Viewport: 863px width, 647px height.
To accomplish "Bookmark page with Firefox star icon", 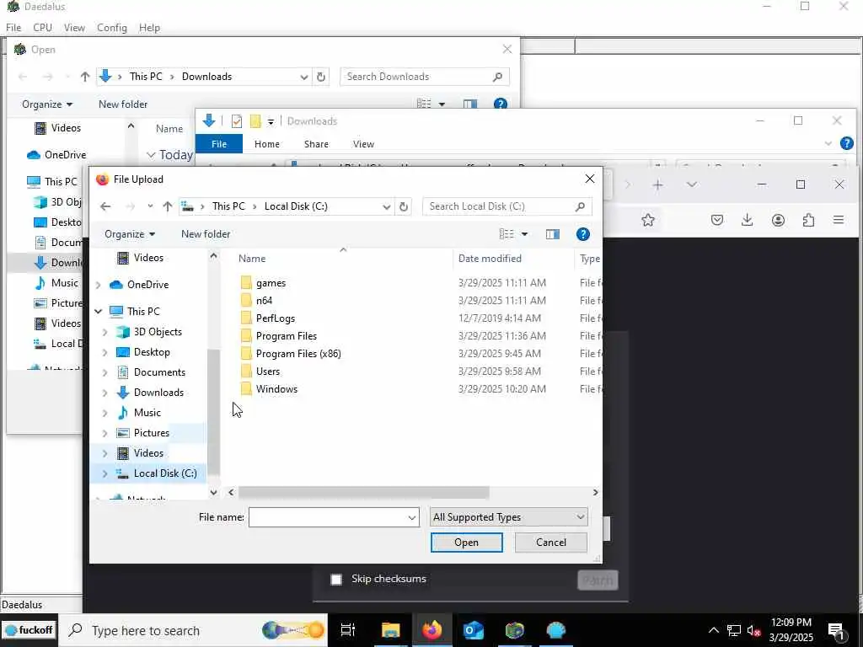I will [x=648, y=221].
